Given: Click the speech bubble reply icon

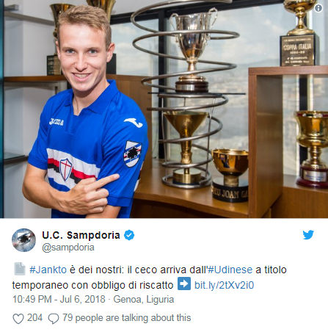Looking at the screenshot, I should tap(54, 319).
